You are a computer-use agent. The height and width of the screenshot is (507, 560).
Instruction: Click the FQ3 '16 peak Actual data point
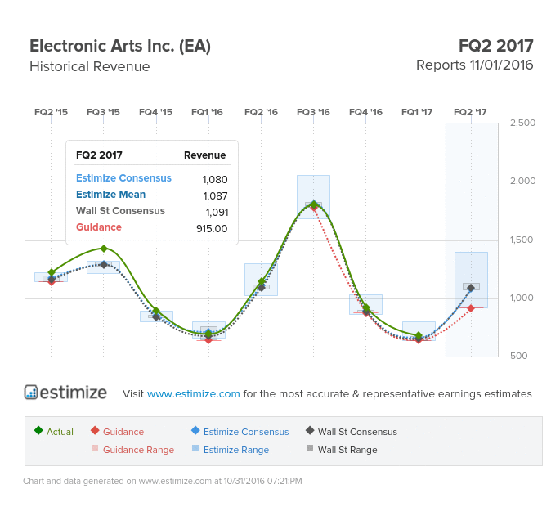tap(314, 204)
